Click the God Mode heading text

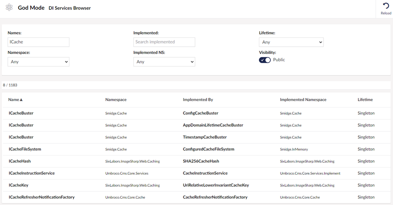point(31,8)
